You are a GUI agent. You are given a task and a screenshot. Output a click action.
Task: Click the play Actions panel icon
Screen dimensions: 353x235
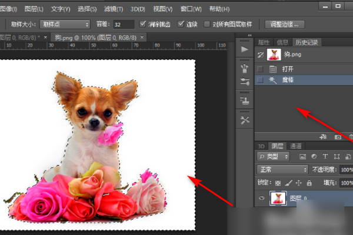coord(245,50)
